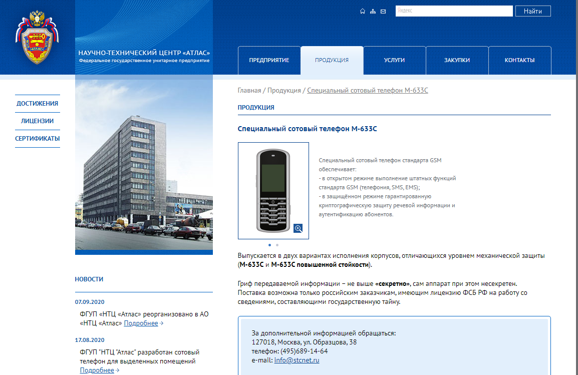Screen dimensions: 578x375
Task: Click the НОВОСТИ section heading
Action: point(89,279)
